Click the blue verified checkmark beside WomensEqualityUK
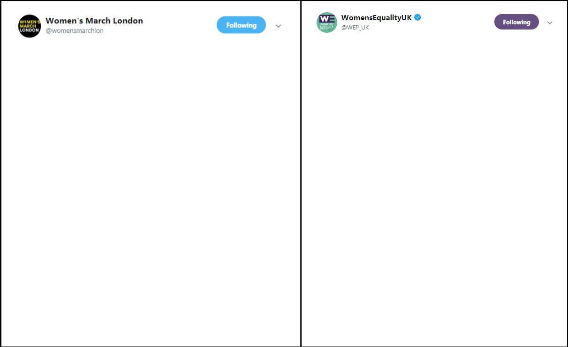568x347 pixels. click(x=417, y=17)
